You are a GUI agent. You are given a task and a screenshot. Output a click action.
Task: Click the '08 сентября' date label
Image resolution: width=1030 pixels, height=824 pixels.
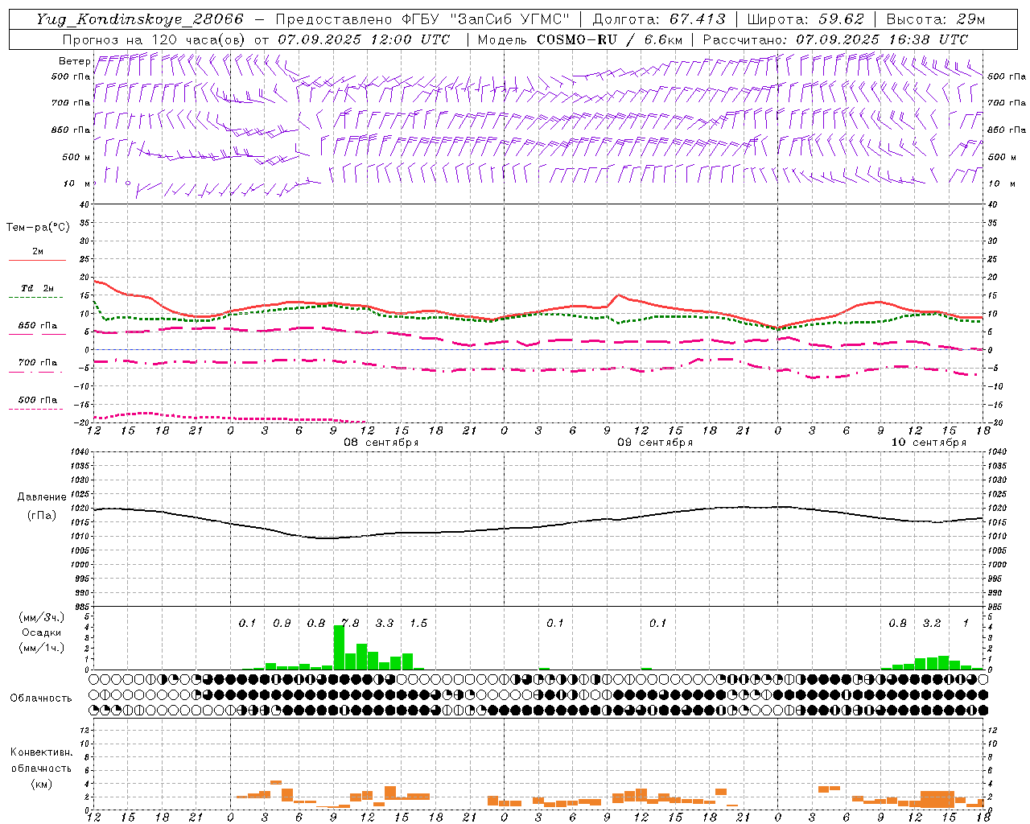point(381,443)
